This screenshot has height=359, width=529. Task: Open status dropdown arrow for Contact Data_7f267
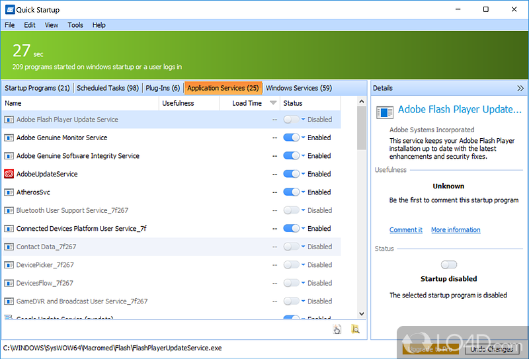303,247
